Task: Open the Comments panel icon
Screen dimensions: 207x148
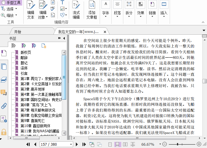Action: (4, 93)
